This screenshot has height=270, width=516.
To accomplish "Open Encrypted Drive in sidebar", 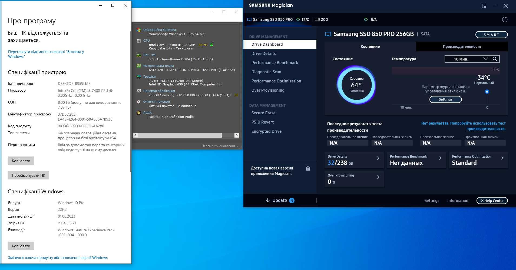I will point(280,131).
